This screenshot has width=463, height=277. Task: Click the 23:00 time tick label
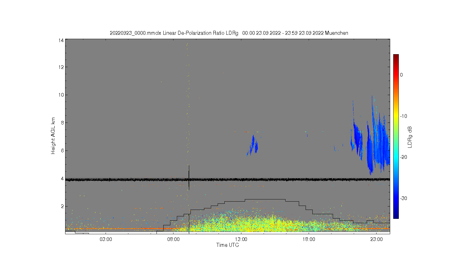click(x=376, y=239)
